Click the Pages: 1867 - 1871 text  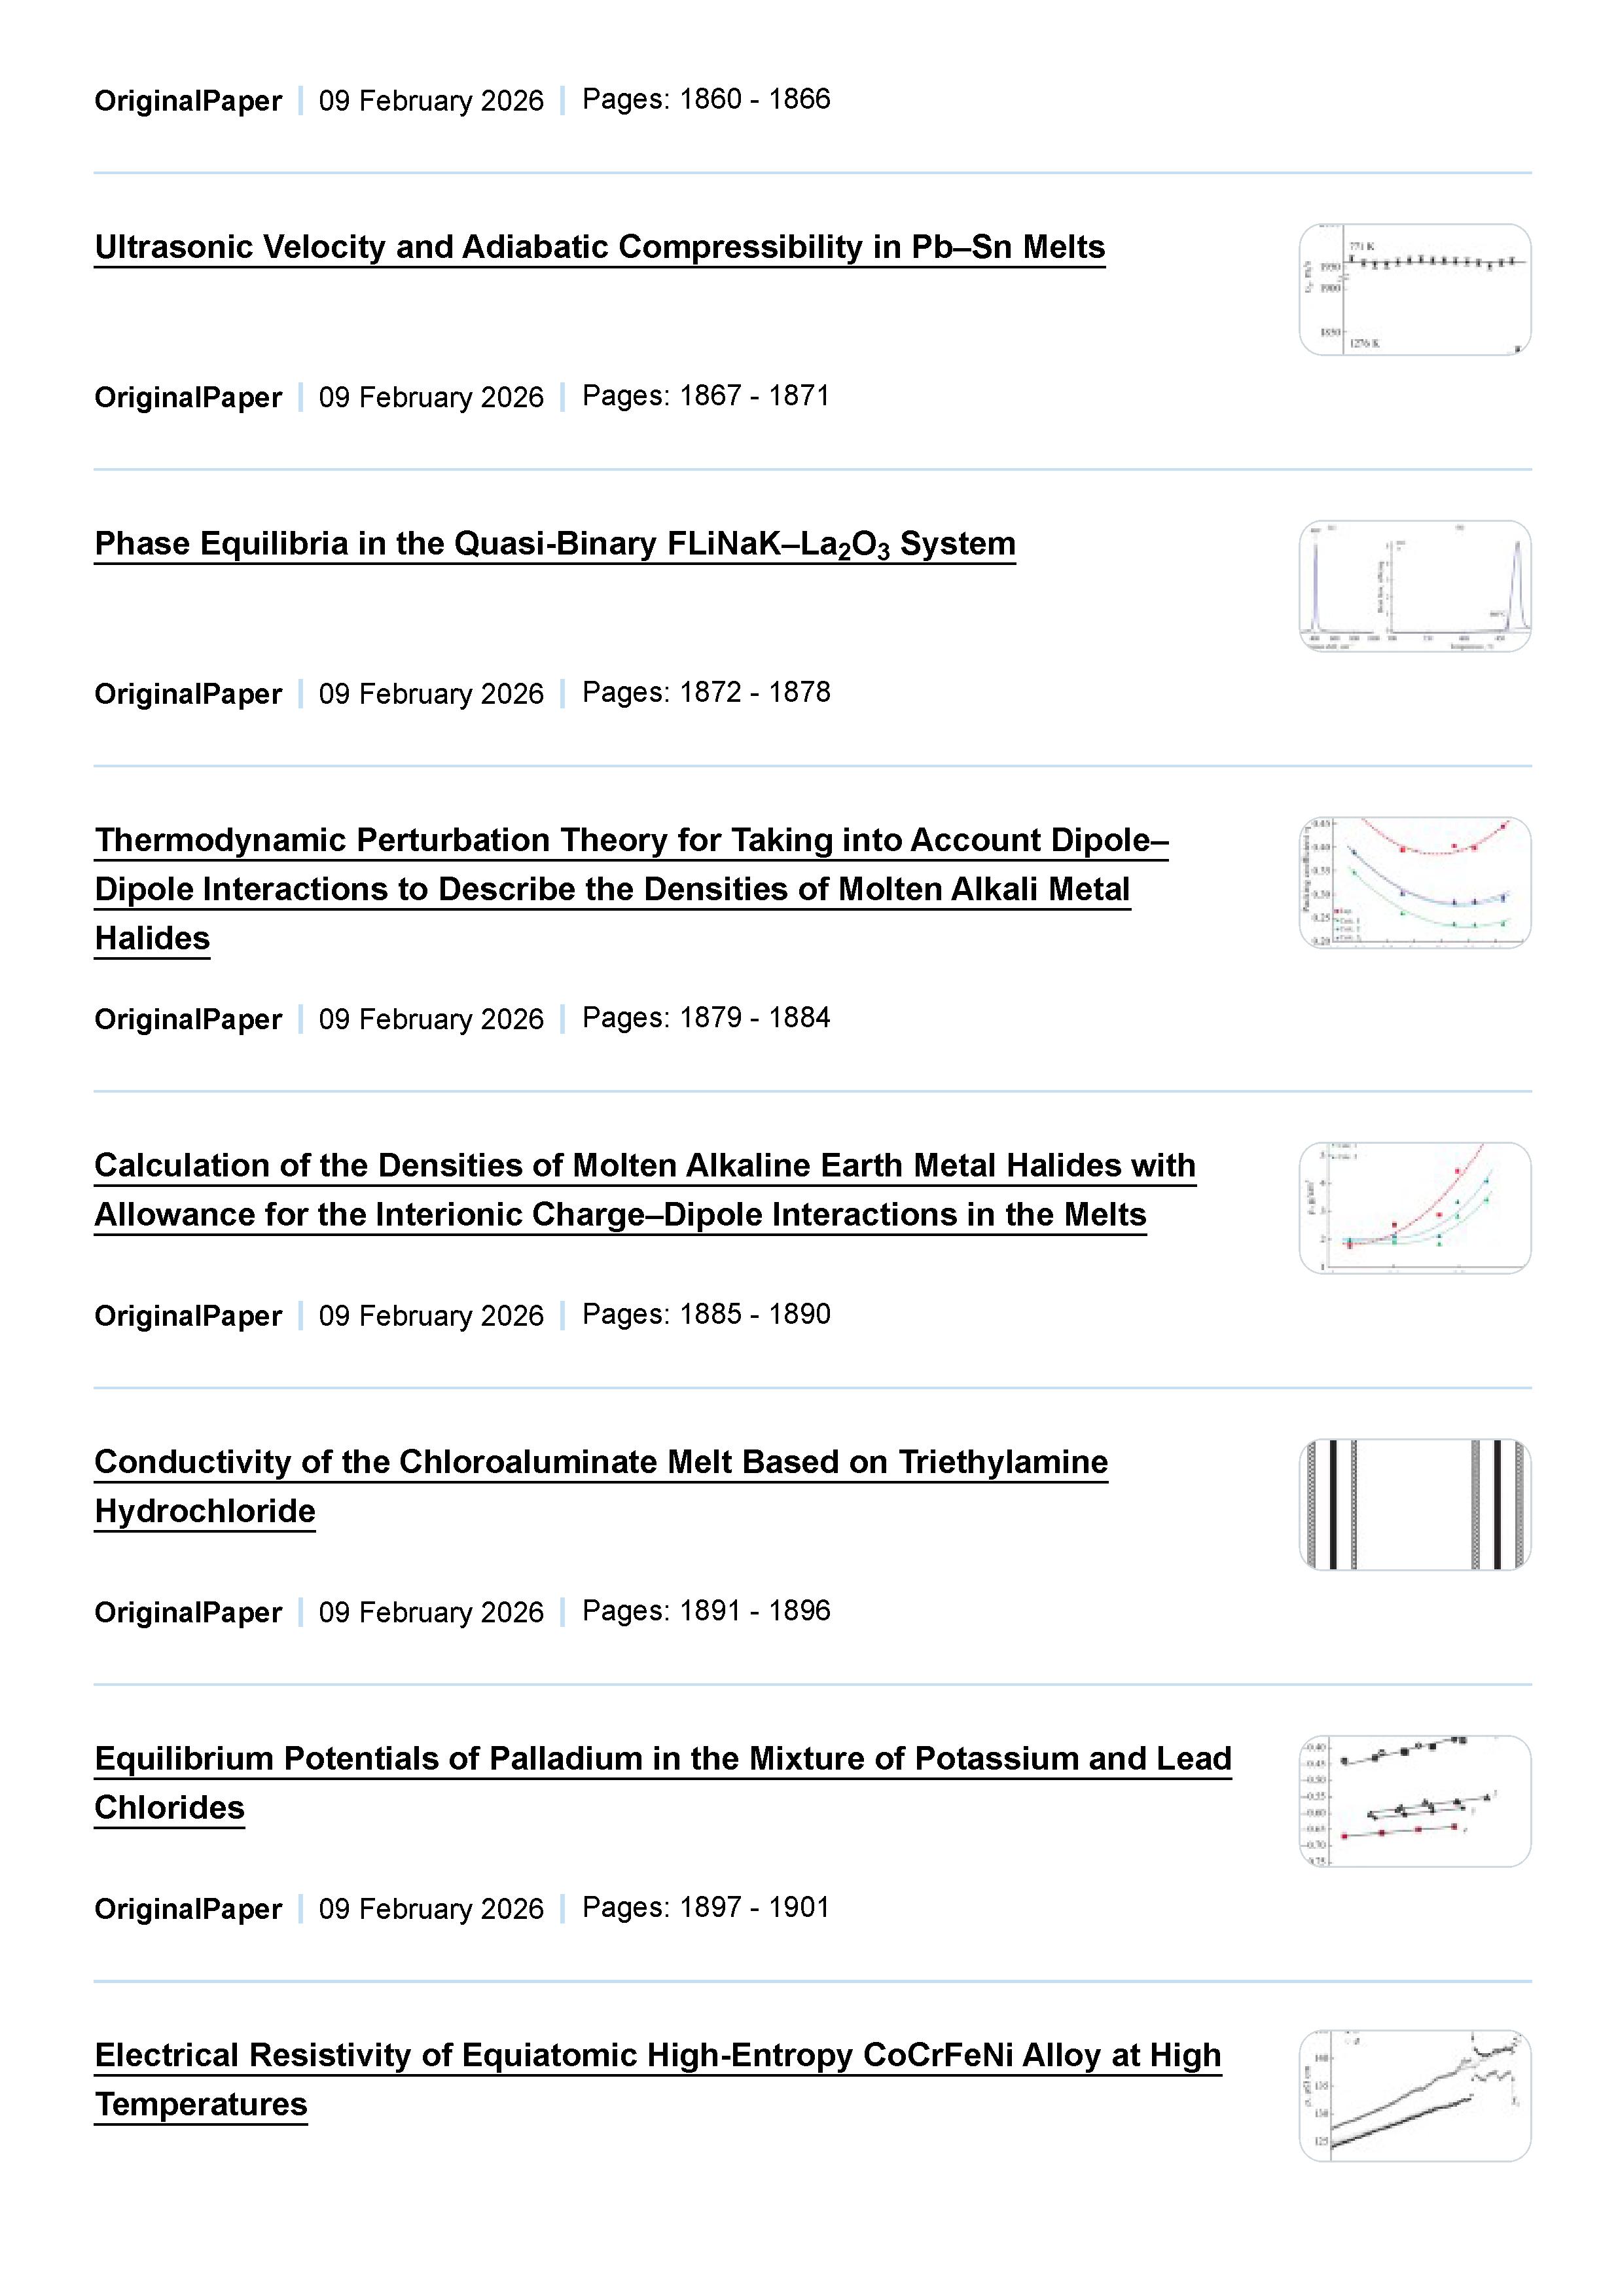point(705,396)
